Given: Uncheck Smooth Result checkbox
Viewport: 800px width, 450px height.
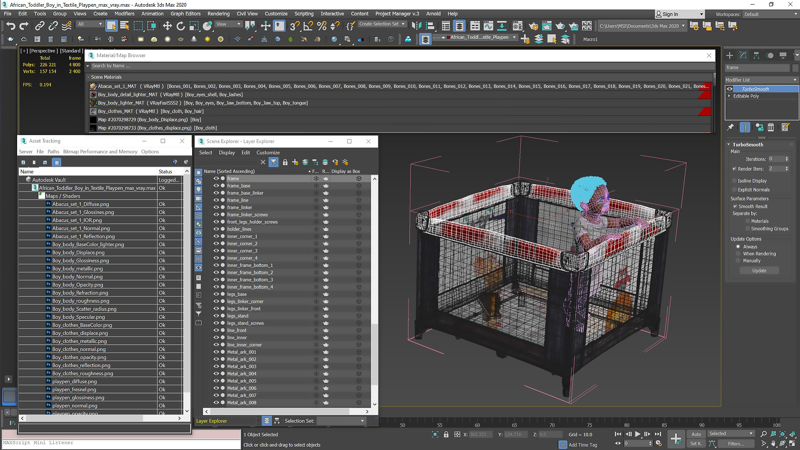Looking at the screenshot, I should pyautogui.click(x=735, y=206).
